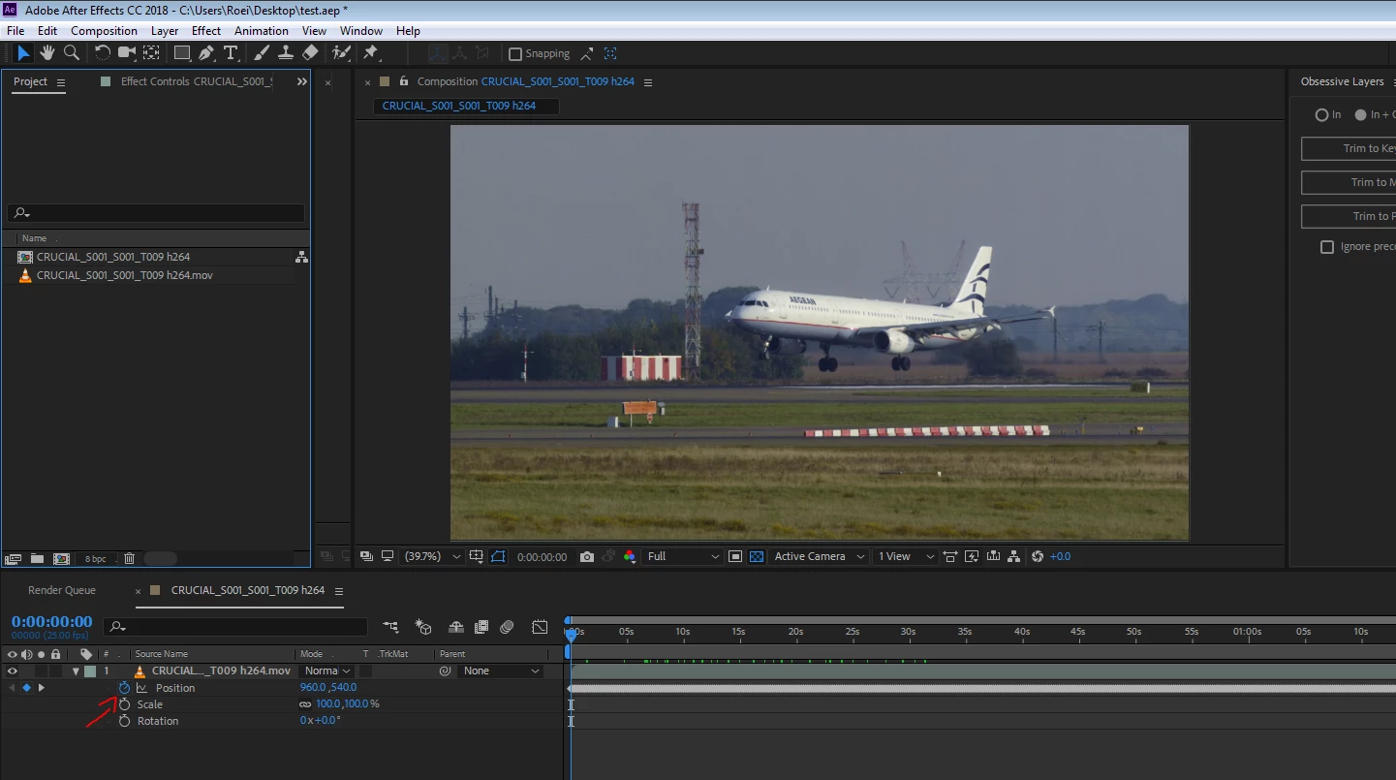Select the Rotation tool
The image size is (1396, 780).
pyautogui.click(x=103, y=53)
